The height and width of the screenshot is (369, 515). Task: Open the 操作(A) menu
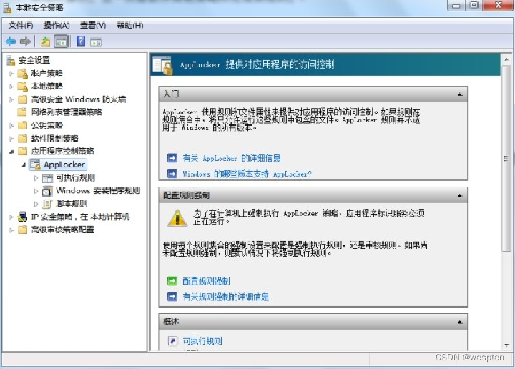(57, 25)
